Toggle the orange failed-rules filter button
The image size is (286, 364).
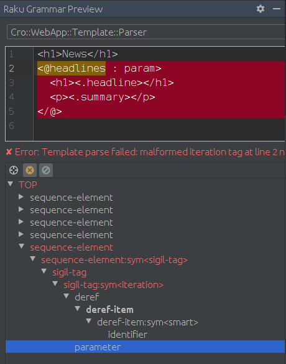(x=30, y=170)
